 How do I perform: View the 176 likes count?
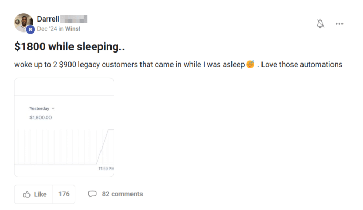point(64,194)
